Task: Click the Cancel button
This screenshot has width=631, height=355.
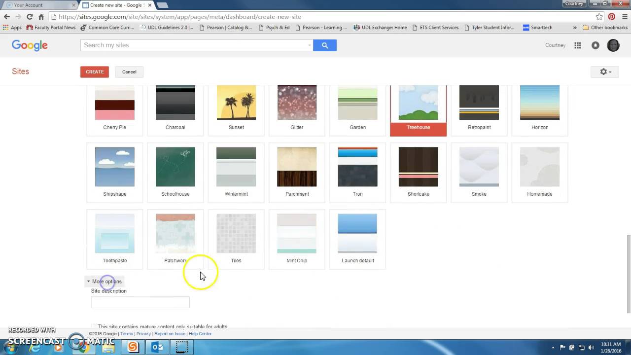Action: click(129, 71)
